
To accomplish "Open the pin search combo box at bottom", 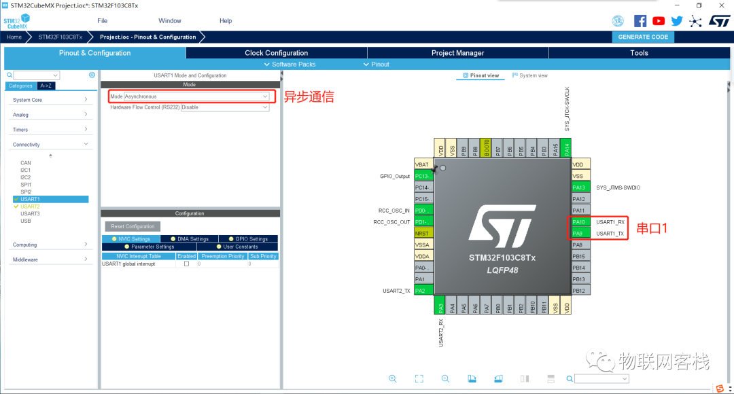I will 601,378.
